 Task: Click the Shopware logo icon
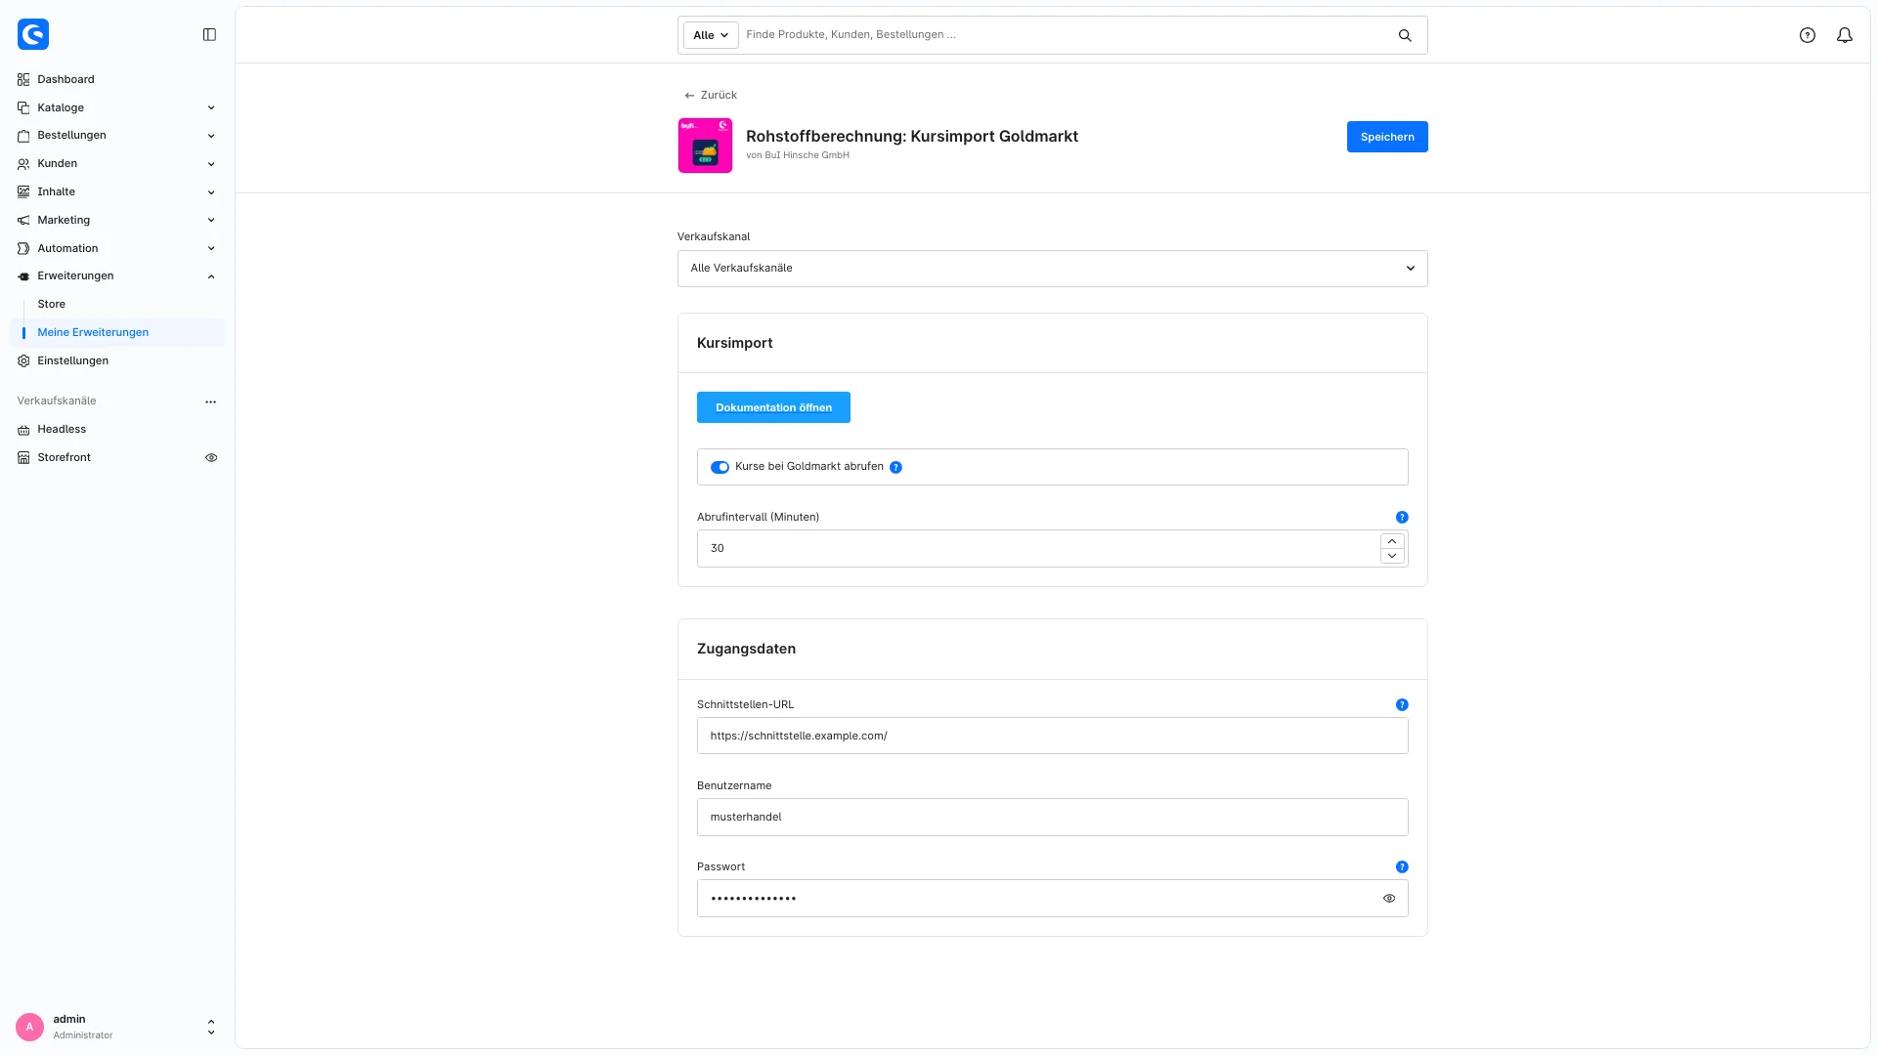coord(33,34)
